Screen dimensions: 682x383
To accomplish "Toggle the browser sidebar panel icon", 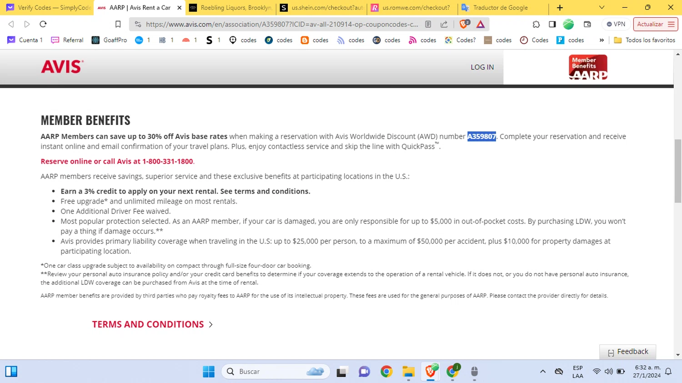I will pyautogui.click(x=552, y=24).
